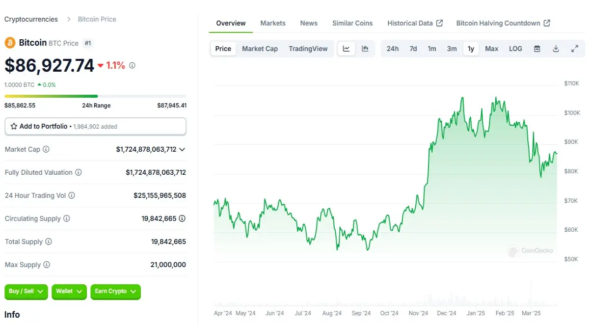Click the #1 rank badge
589x326 pixels.
pyautogui.click(x=88, y=43)
